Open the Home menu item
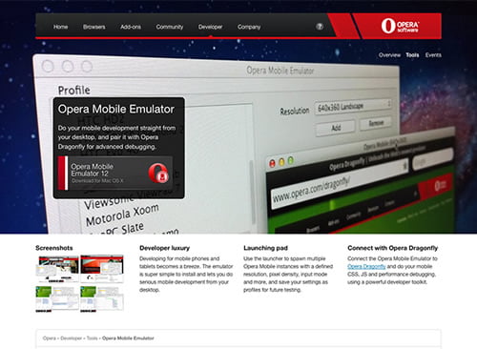Screen dimensions: 477x349 pos(60,27)
